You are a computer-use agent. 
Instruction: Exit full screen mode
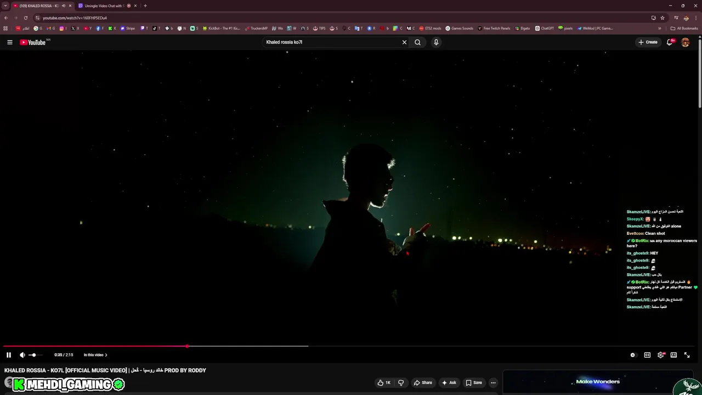(x=687, y=355)
